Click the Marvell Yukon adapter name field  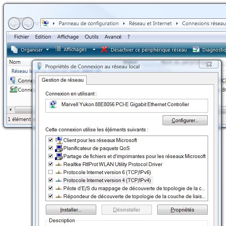[x=127, y=106]
